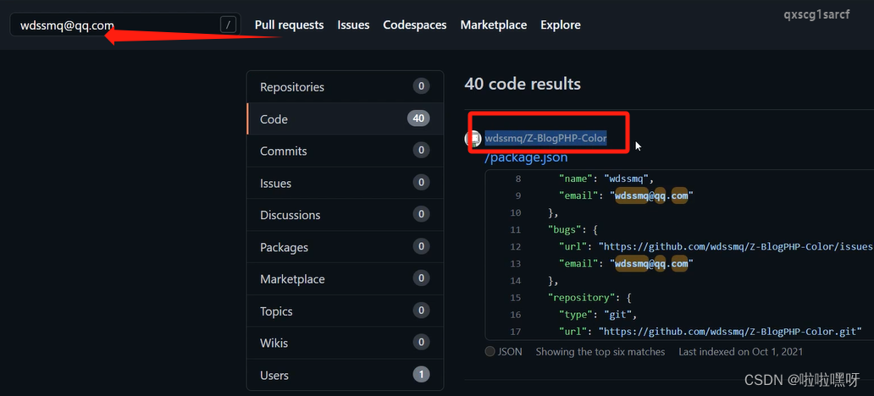Select Commits filter in sidebar
Image resolution: width=874 pixels, height=396 pixels.
[x=345, y=151]
